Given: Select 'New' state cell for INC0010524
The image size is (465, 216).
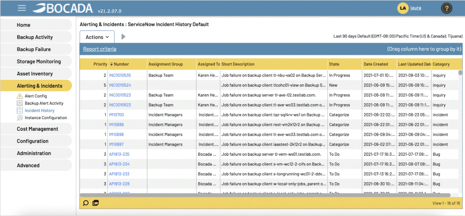Looking at the screenshot, I should [x=345, y=85].
